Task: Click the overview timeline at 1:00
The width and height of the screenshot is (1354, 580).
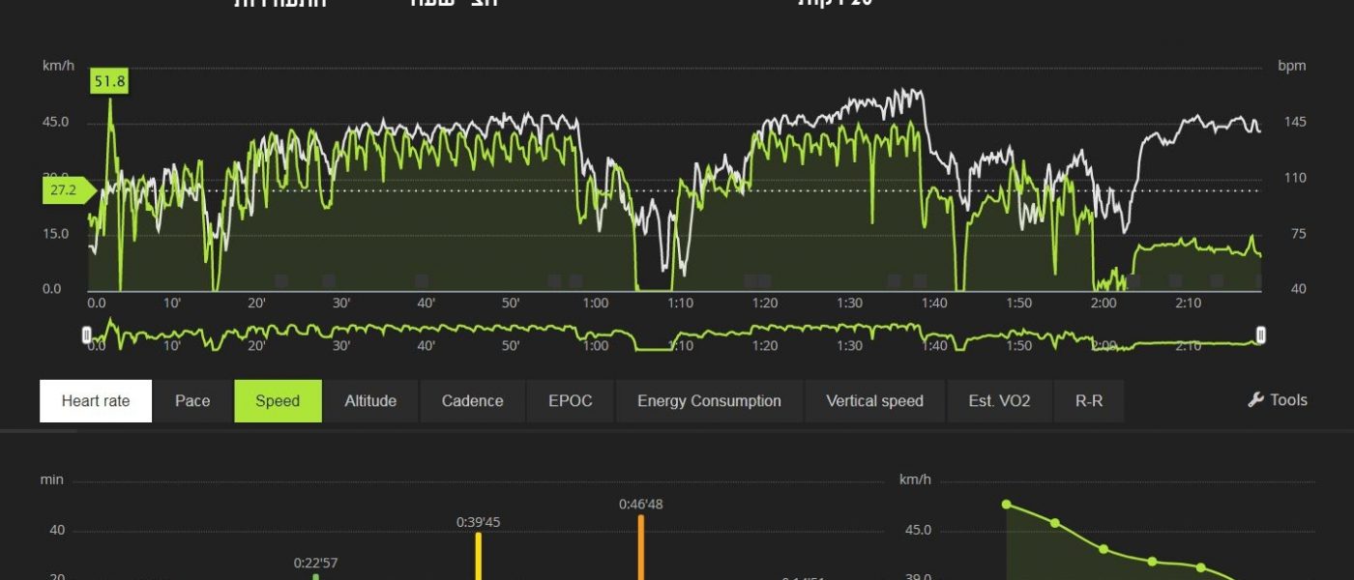Action: pos(595,338)
